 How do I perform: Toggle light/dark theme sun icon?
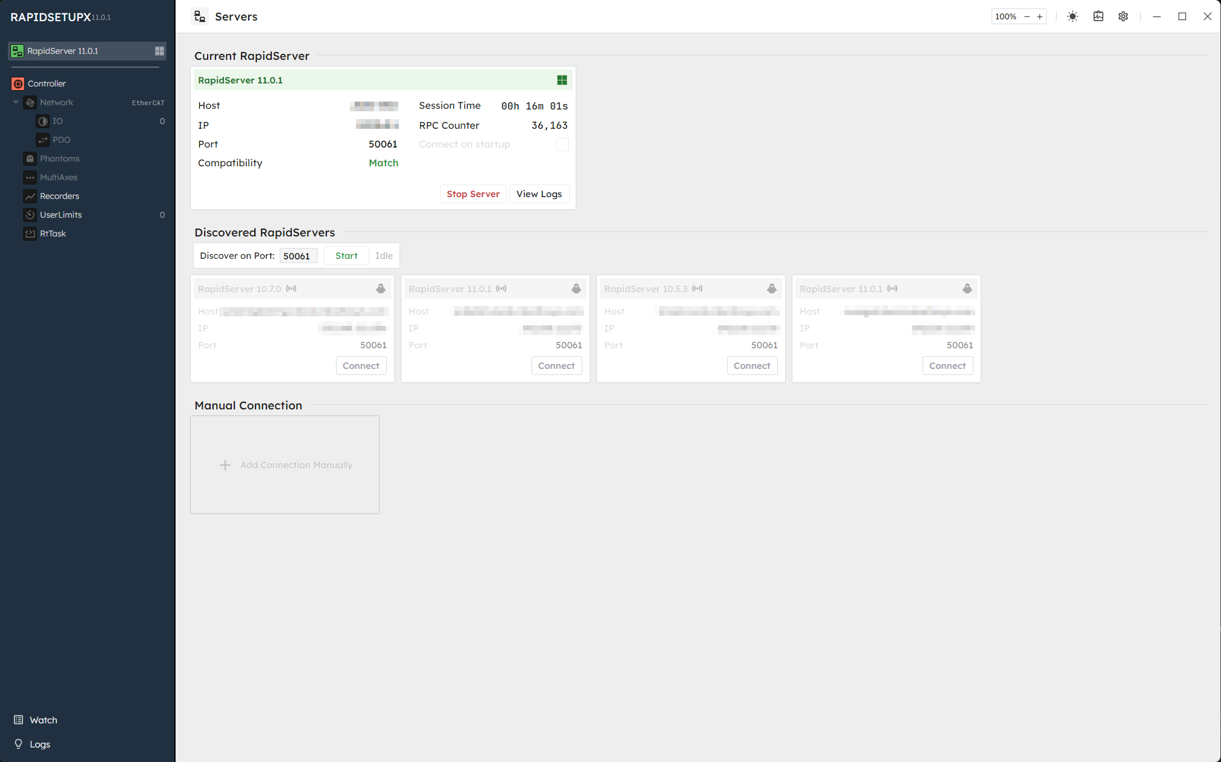(x=1073, y=16)
